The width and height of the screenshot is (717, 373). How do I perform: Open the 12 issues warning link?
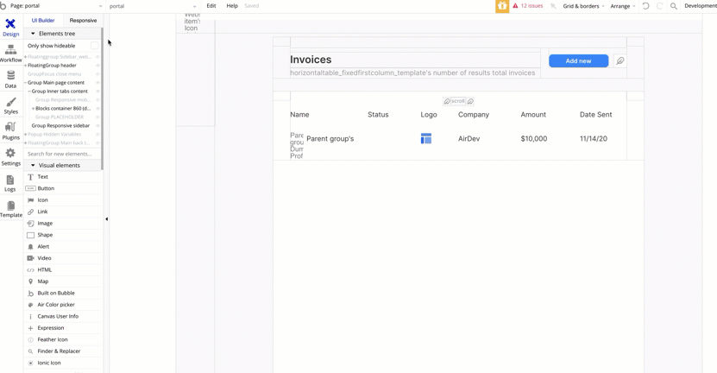(528, 6)
